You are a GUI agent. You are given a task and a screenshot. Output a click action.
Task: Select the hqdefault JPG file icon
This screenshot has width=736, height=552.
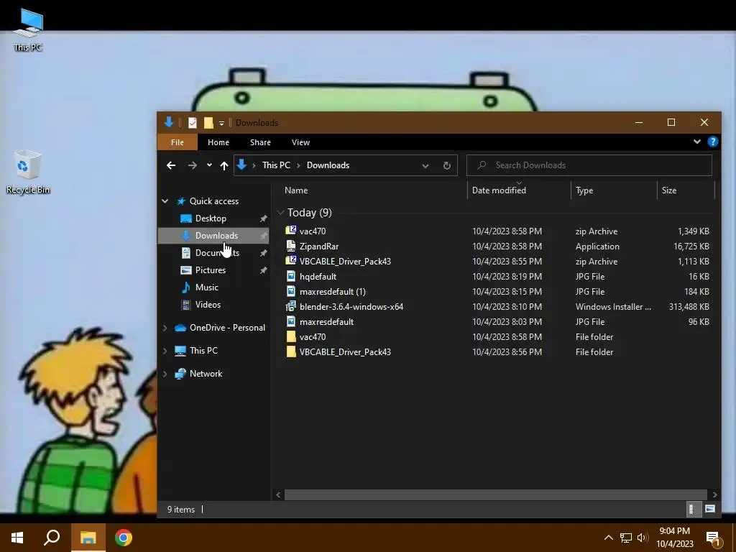click(x=291, y=276)
